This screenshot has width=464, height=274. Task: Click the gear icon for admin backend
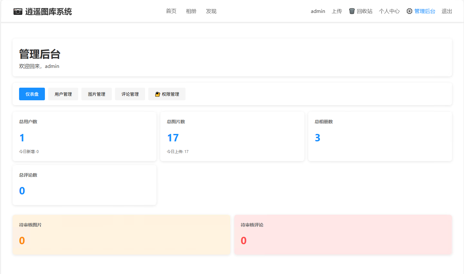[x=409, y=11]
